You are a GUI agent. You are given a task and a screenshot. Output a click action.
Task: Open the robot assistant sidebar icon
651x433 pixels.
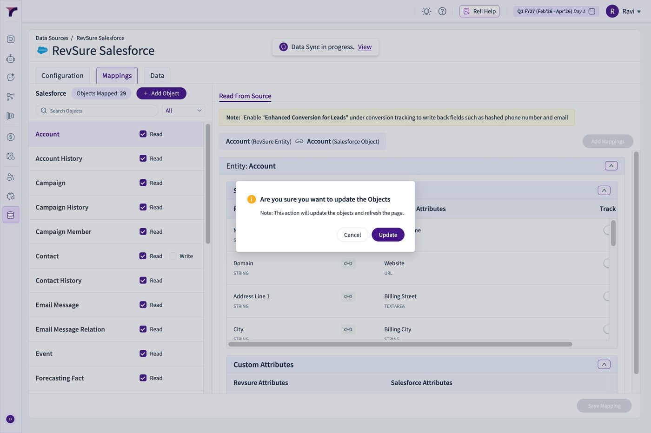tap(11, 59)
